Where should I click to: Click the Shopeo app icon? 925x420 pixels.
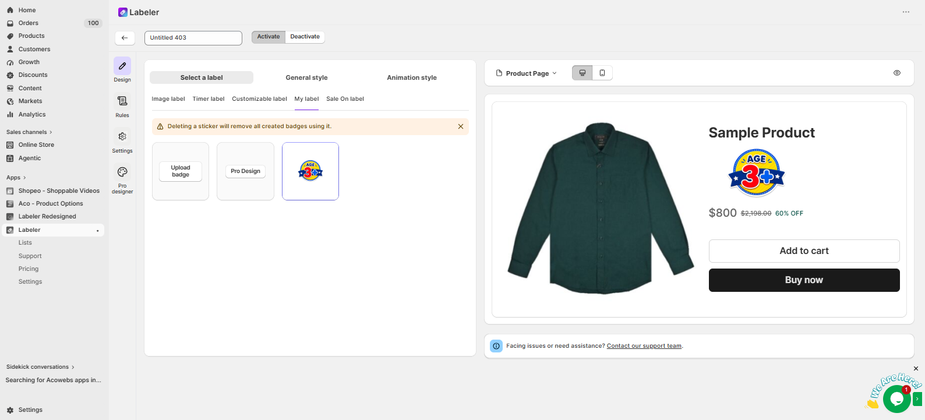(10, 191)
